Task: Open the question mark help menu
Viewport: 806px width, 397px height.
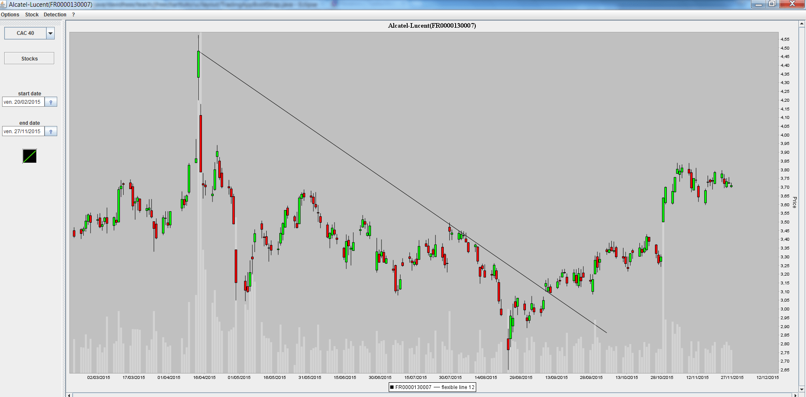Action: [x=74, y=15]
